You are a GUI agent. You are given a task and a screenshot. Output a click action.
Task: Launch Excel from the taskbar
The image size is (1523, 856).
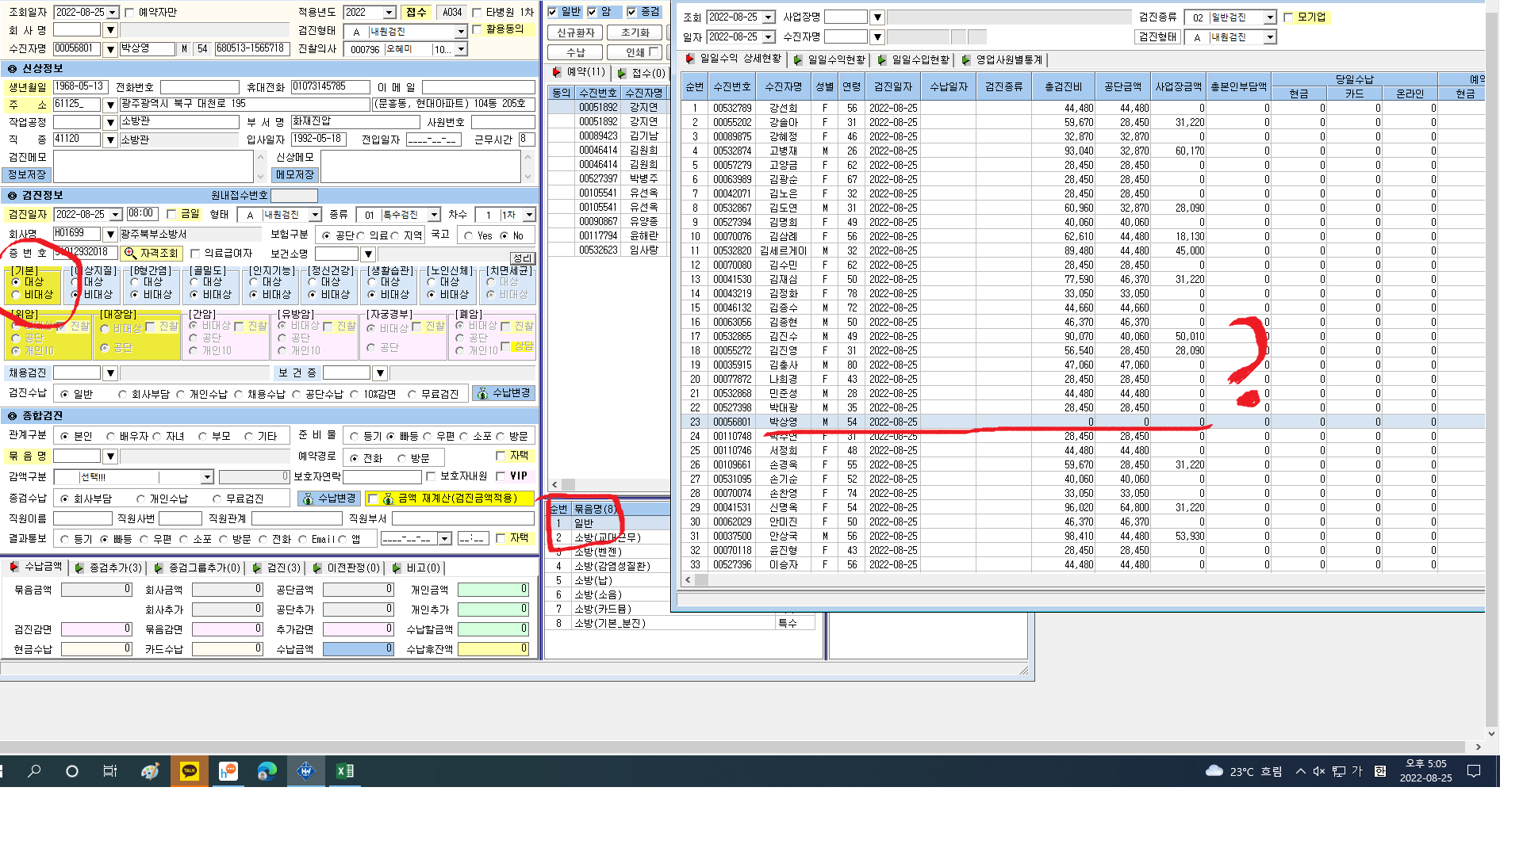pyautogui.click(x=345, y=771)
